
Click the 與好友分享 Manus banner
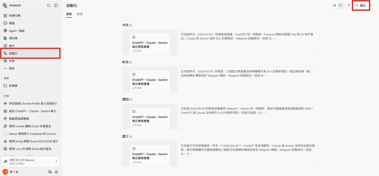point(30,162)
